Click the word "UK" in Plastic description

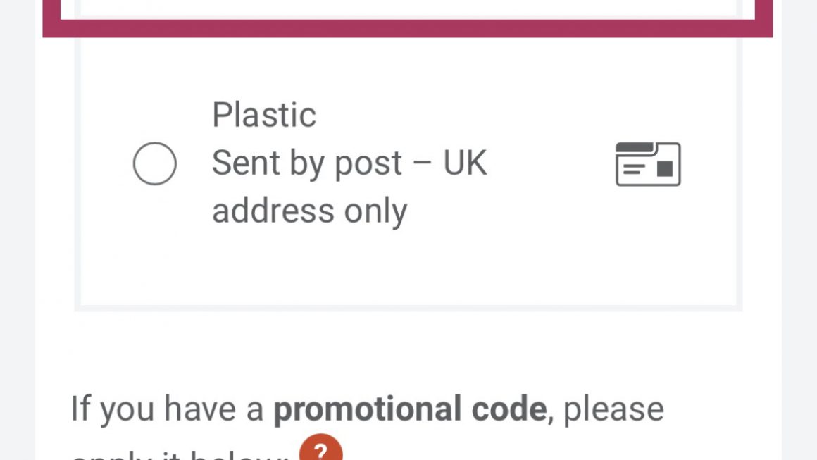click(465, 163)
